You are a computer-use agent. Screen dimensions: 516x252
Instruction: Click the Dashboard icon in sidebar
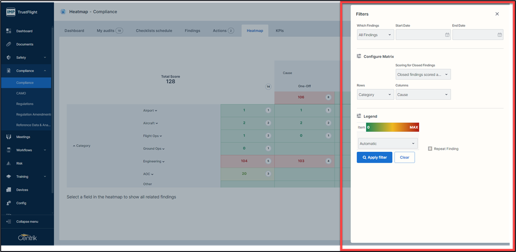9,31
